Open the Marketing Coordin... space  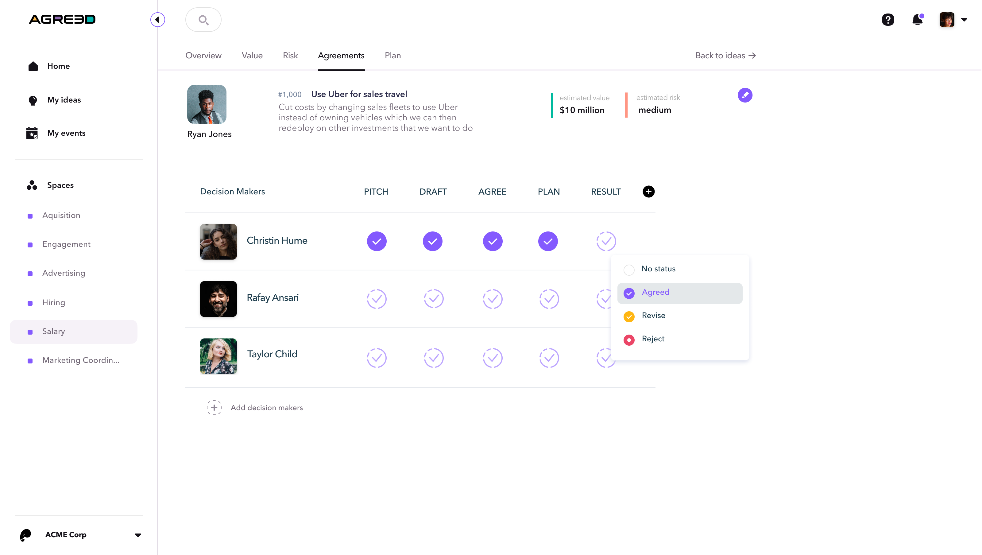click(x=81, y=360)
